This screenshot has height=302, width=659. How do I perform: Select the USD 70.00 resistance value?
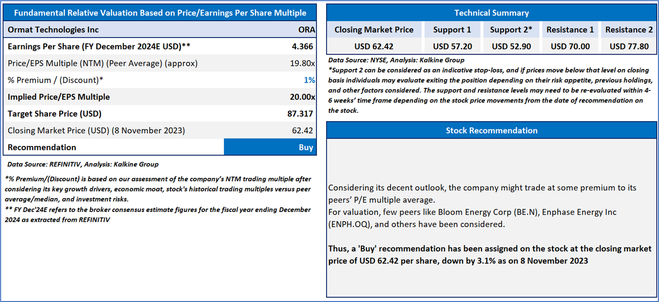(570, 47)
